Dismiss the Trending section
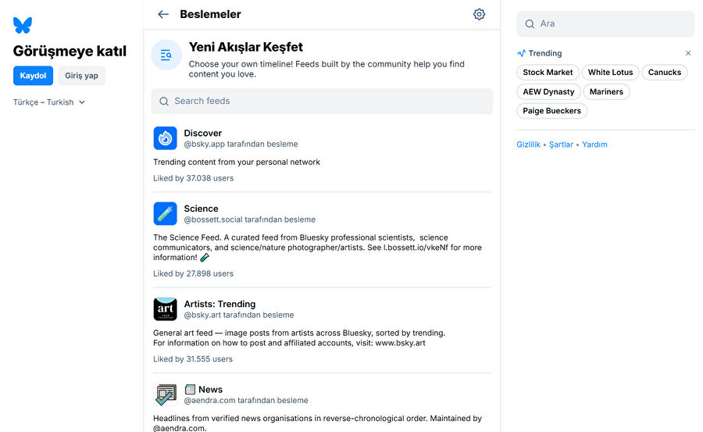 [688, 53]
